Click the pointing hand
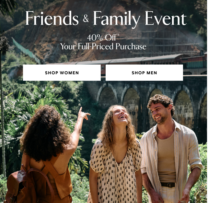The image size is (208, 203). click(84, 113)
